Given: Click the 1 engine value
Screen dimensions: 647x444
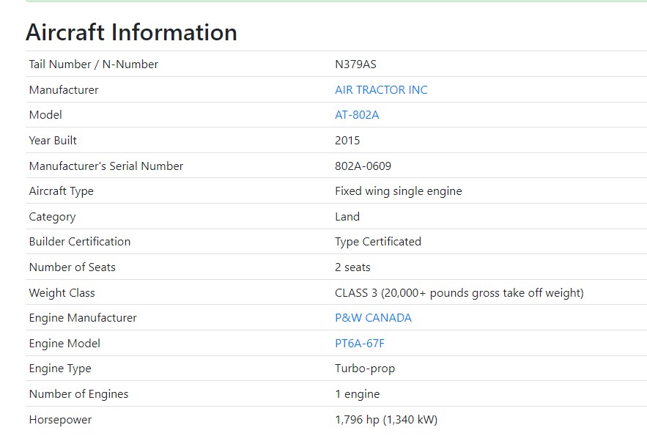Looking at the screenshot, I should coord(357,394).
